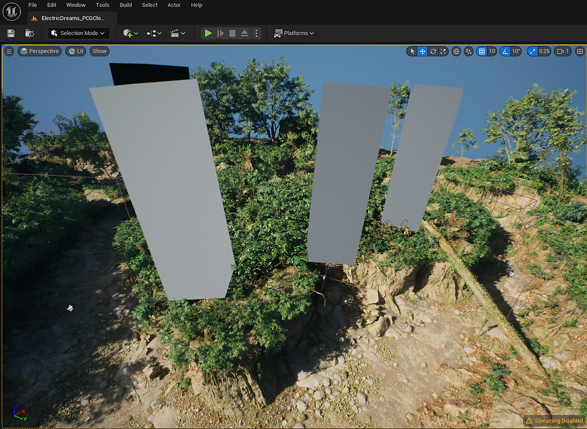Click the Stop simulation square button

232,34
